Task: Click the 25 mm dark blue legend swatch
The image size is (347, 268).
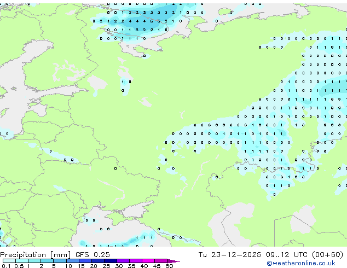Action: [x=111, y=261]
